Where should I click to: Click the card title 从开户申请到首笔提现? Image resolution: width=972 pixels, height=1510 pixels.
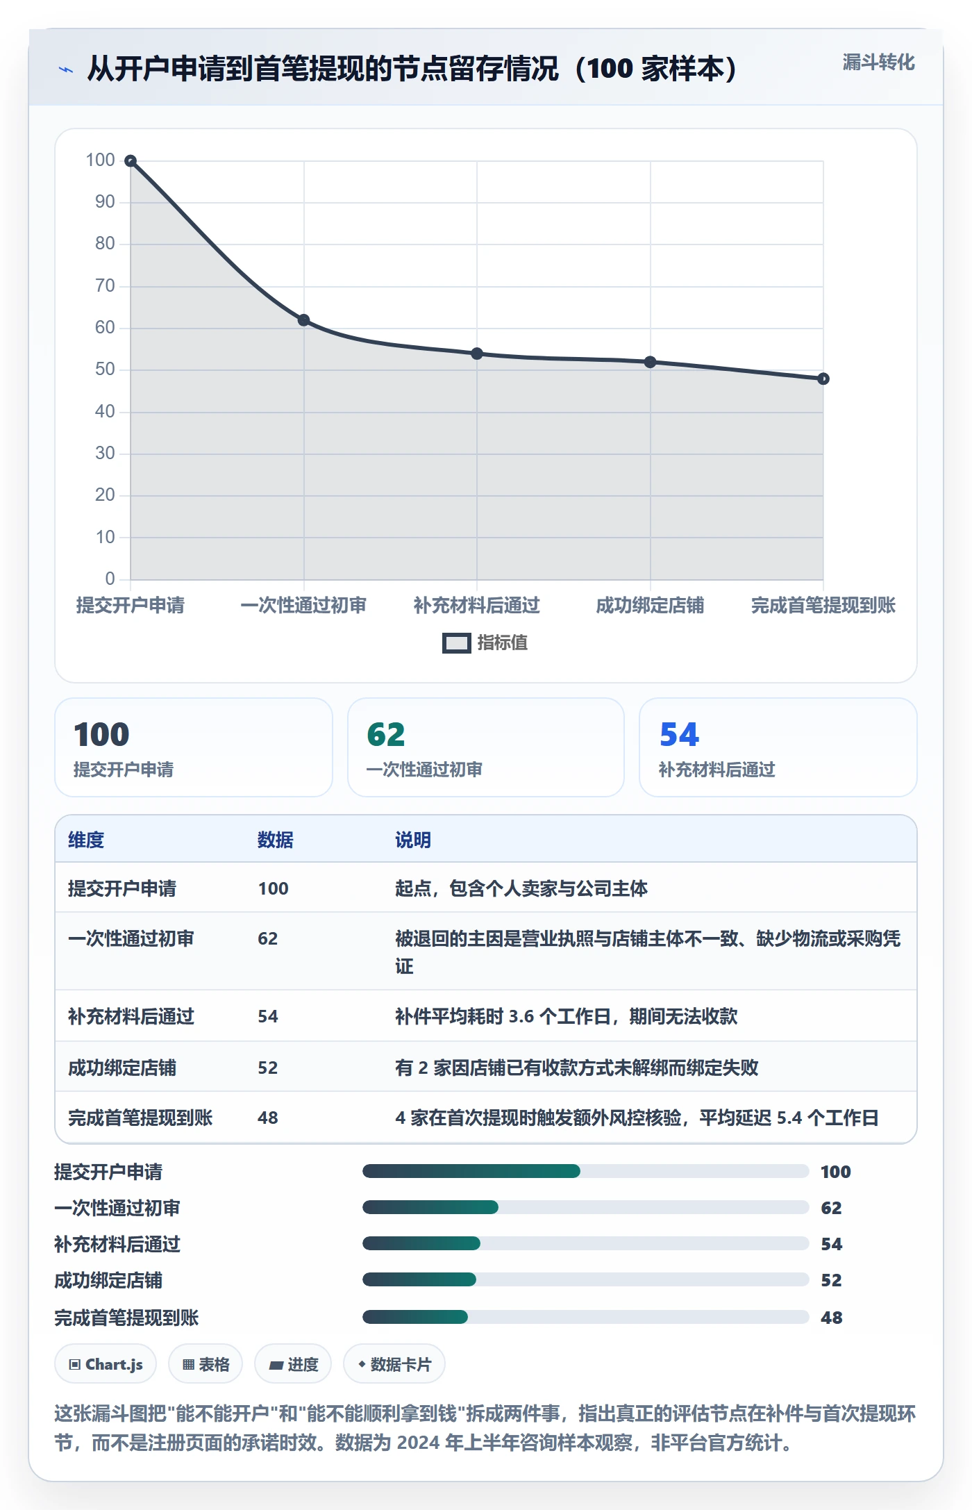tap(412, 69)
